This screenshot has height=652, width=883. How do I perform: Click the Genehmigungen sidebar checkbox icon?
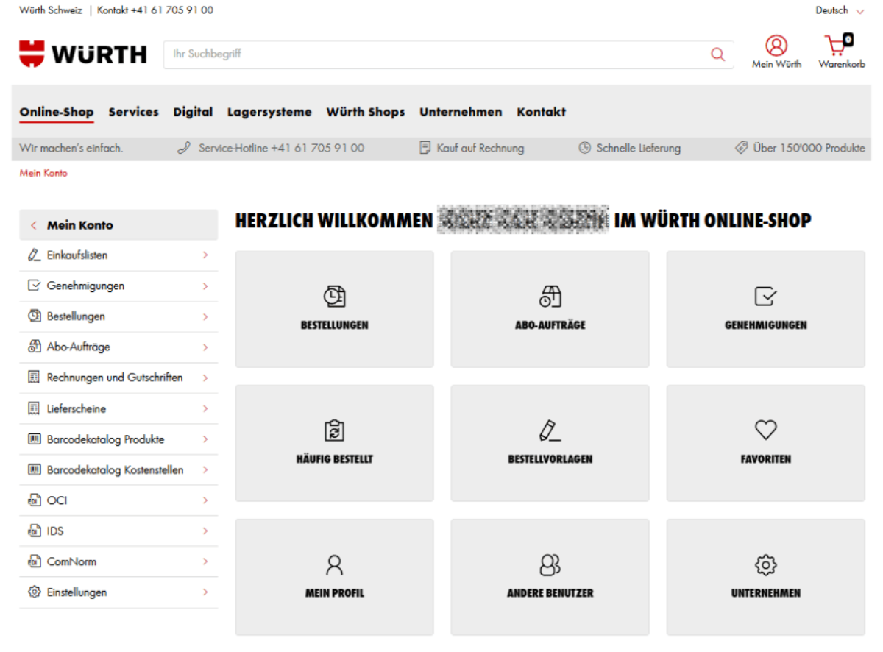tap(34, 286)
